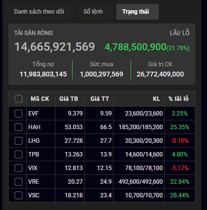Click the Giá trị CK label
The width and height of the screenshot is (207, 210).
[x=160, y=64]
